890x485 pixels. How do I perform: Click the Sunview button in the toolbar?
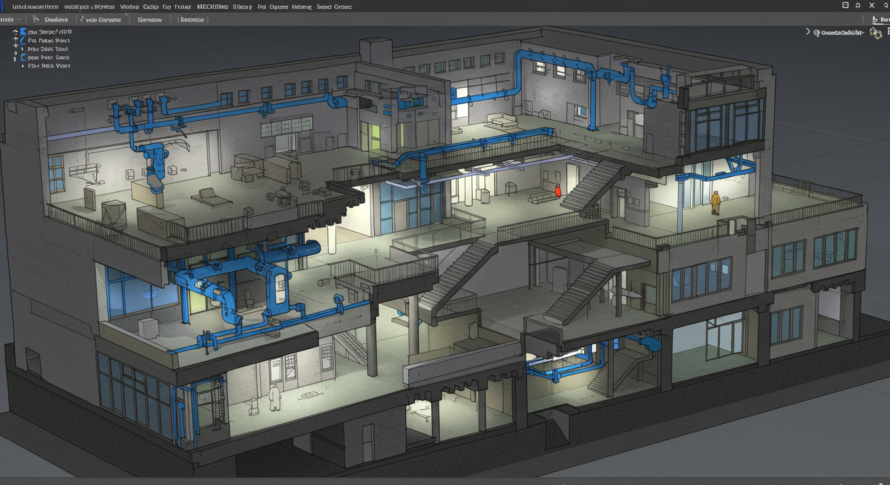[x=150, y=20]
